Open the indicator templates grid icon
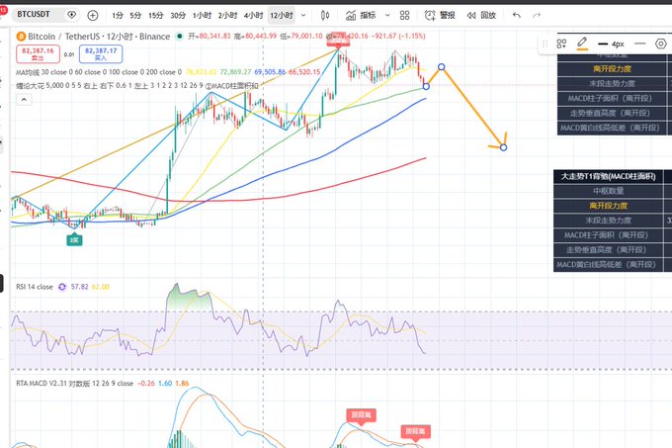 [x=404, y=16]
